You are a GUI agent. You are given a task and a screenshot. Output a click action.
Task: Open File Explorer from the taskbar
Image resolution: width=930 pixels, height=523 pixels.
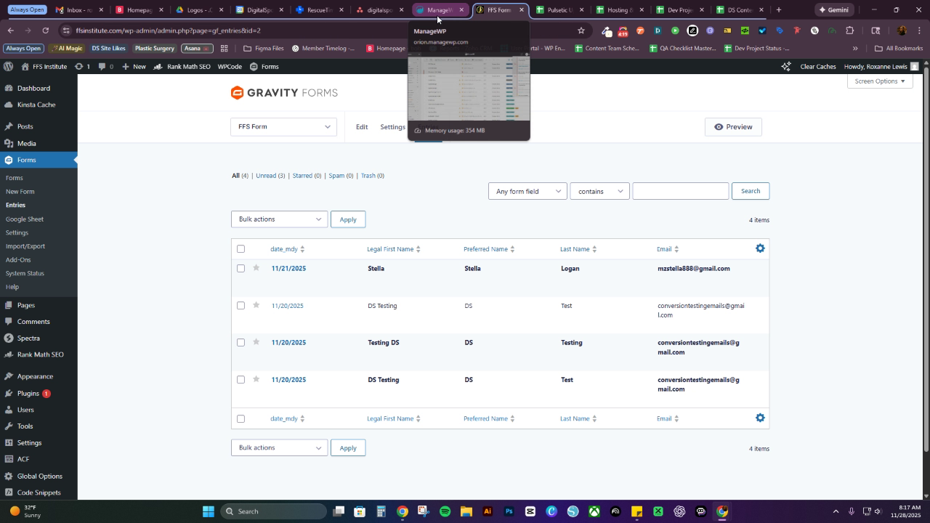pyautogui.click(x=466, y=511)
